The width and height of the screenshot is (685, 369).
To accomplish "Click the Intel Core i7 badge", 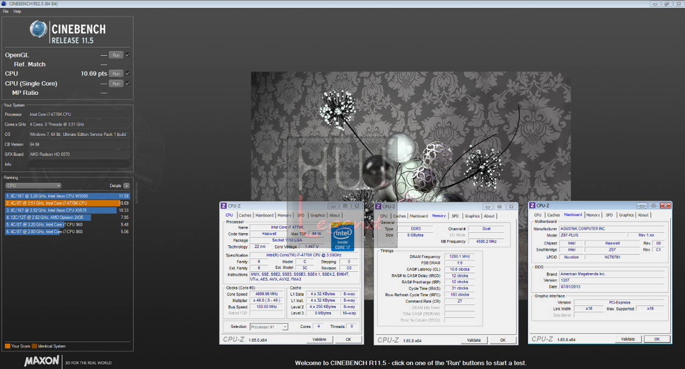I will click(343, 238).
